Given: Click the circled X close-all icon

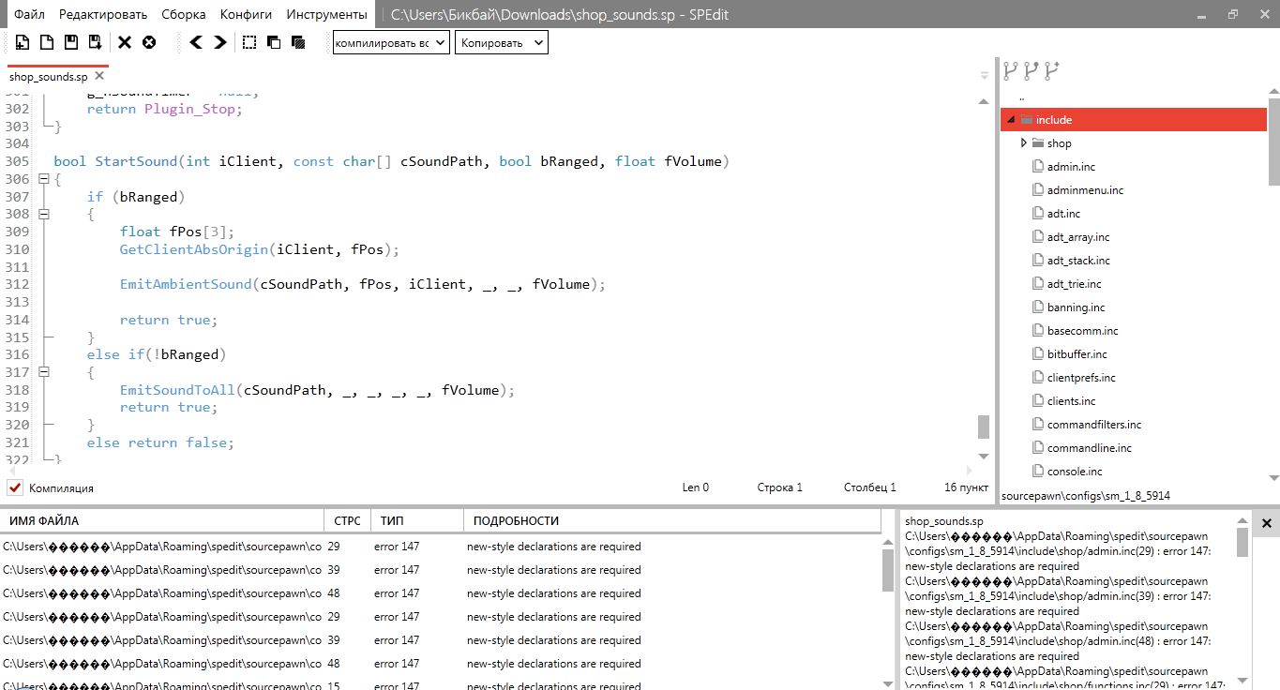Looking at the screenshot, I should pyautogui.click(x=149, y=42).
